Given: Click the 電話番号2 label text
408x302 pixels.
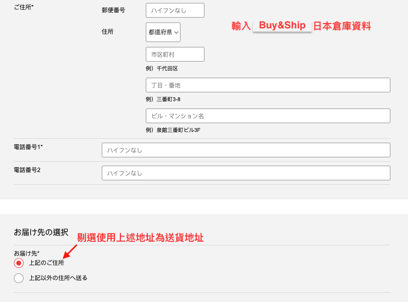Looking at the screenshot, I should 27,170.
